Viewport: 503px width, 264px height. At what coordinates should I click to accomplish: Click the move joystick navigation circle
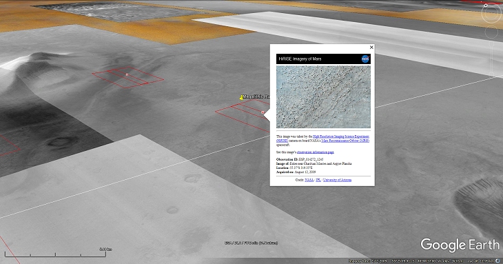(x=491, y=32)
